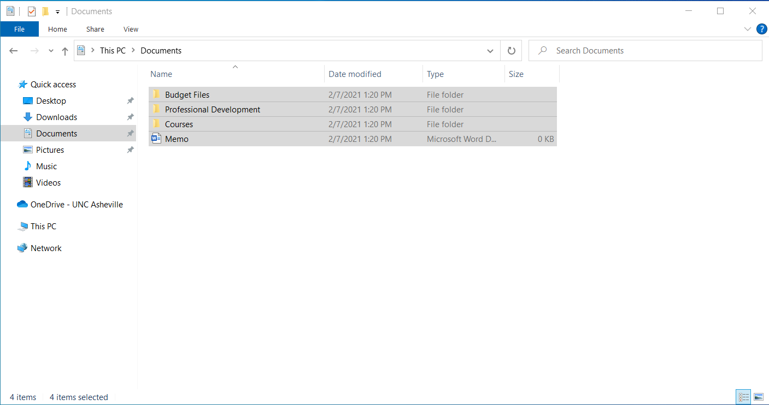
Task: Open the Memo Word document
Action: click(x=177, y=139)
